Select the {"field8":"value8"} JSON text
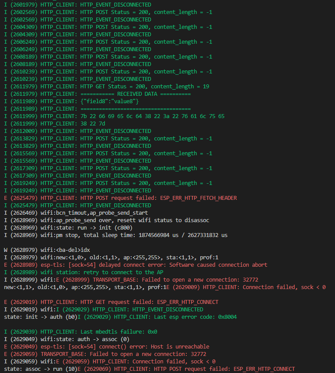The width and height of the screenshot is (335, 373). click(x=109, y=101)
